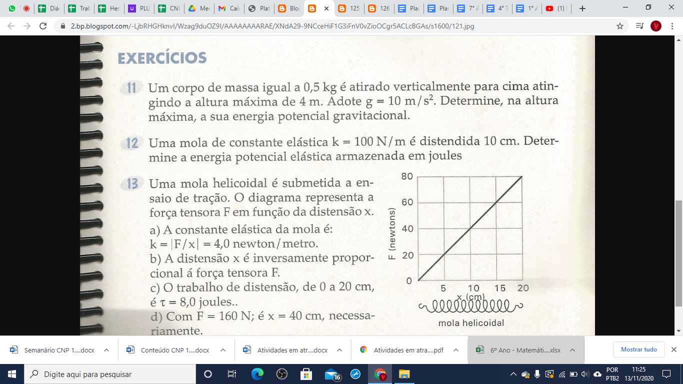This screenshot has height=384, width=683.
Task: Open Cortana from the taskbar
Action: tap(208, 374)
